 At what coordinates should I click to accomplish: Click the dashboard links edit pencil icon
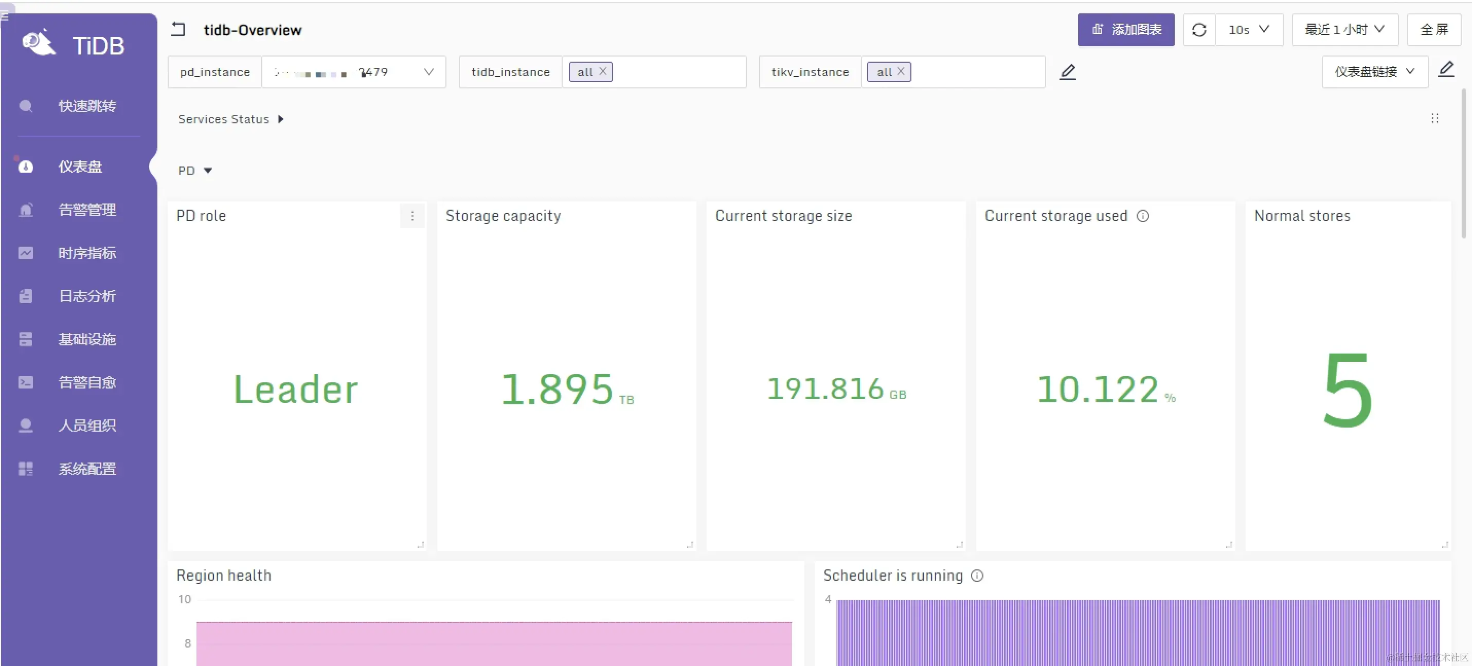[1446, 70]
